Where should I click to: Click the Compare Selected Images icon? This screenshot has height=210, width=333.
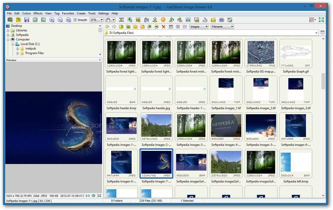pos(188,20)
